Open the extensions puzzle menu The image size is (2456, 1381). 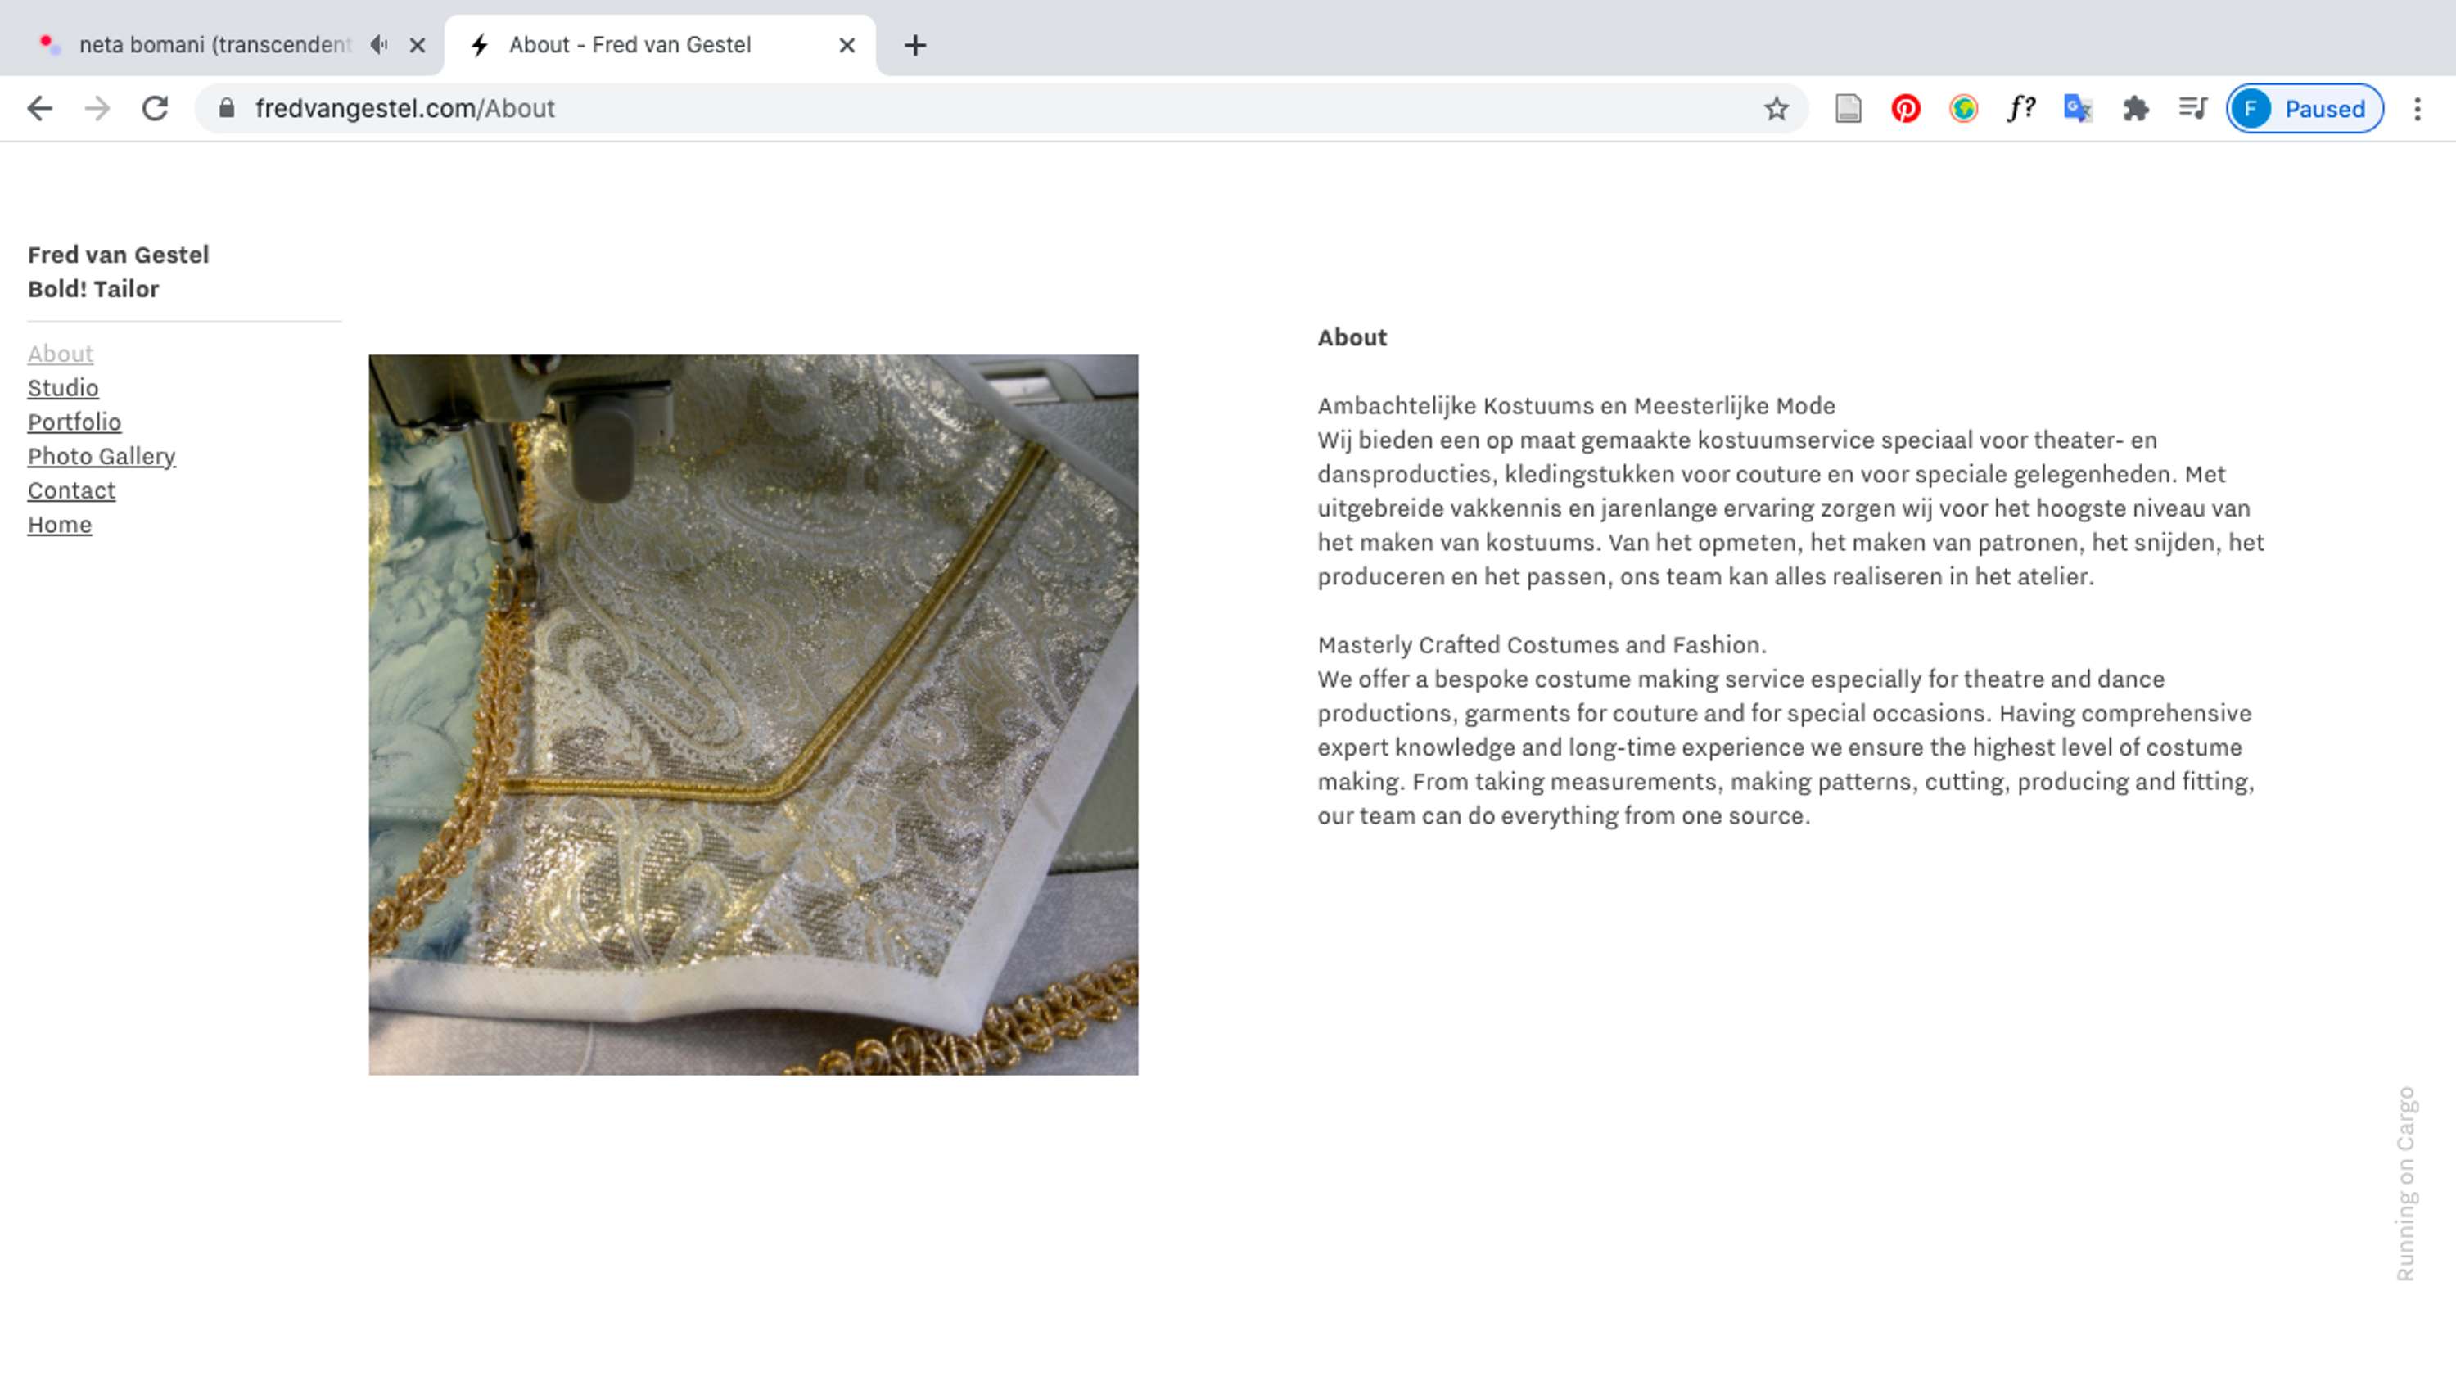point(2136,109)
